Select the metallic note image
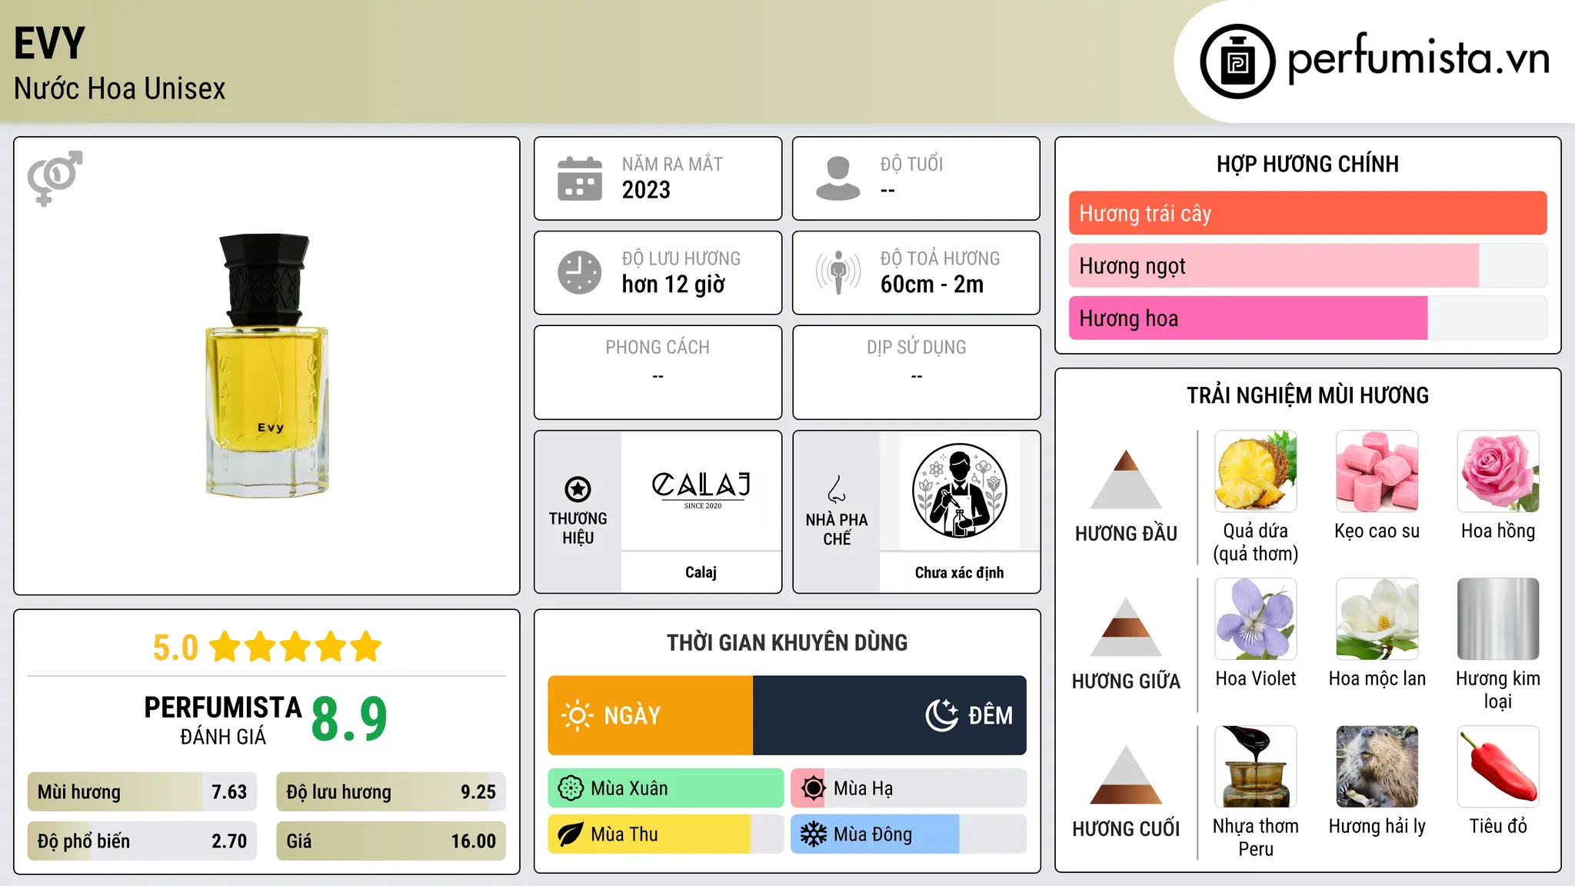The width and height of the screenshot is (1575, 886). tap(1498, 619)
